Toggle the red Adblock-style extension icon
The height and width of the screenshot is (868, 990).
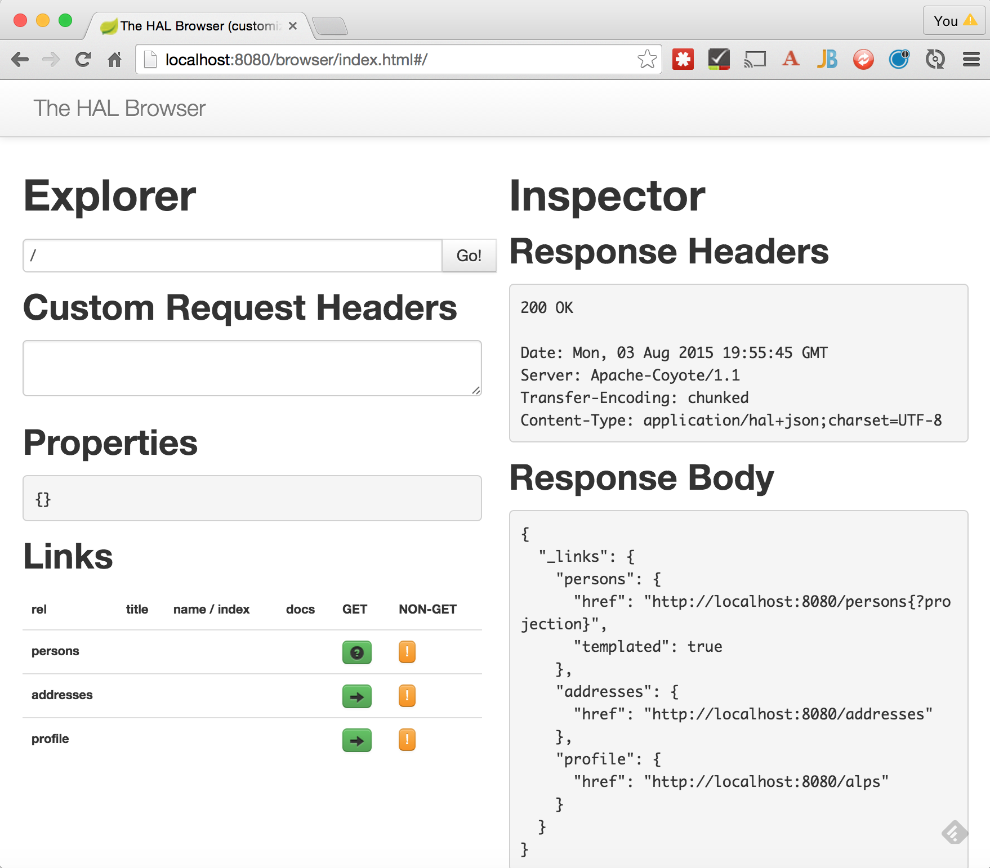click(682, 59)
